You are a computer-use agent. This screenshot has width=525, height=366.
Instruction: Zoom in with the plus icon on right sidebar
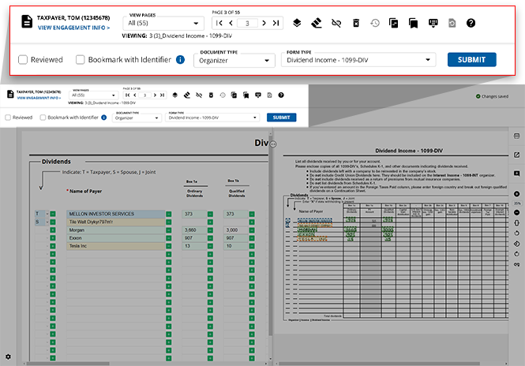(516, 193)
